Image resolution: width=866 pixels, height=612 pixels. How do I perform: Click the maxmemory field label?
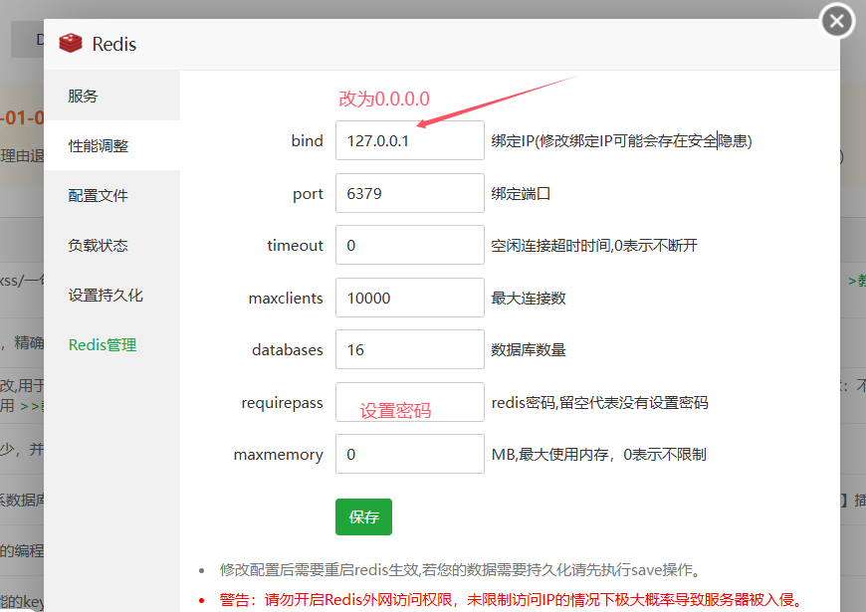pos(279,455)
